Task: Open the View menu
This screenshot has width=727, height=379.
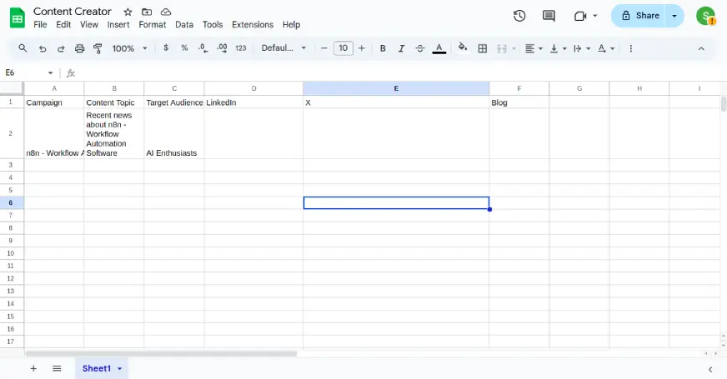Action: point(89,24)
